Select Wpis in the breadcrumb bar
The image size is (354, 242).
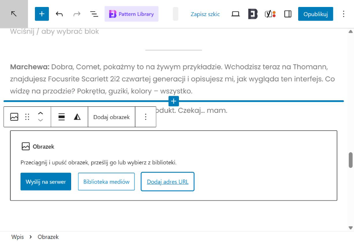[x=17, y=237]
